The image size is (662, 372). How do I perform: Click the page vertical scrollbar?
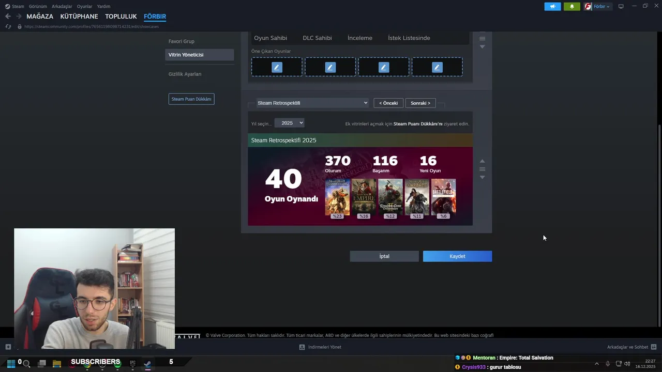(659, 226)
